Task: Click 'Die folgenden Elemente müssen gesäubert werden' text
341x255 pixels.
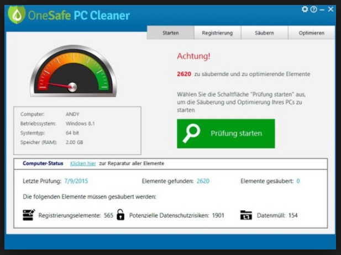Action: click(90, 197)
